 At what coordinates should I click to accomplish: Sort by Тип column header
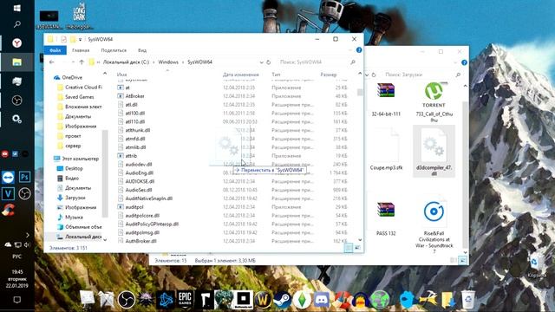[276, 75]
